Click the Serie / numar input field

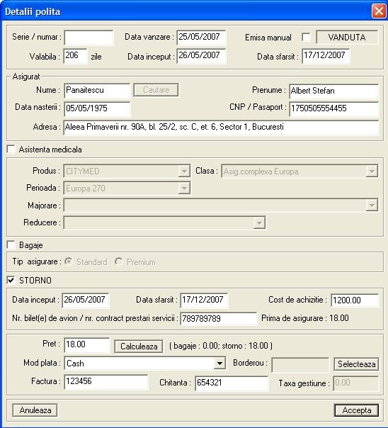point(89,38)
